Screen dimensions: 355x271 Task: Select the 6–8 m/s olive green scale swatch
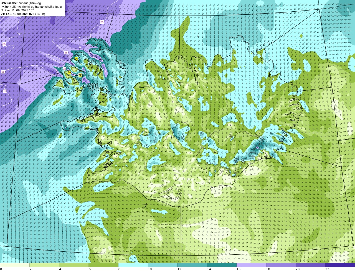click(x=103, y=265)
